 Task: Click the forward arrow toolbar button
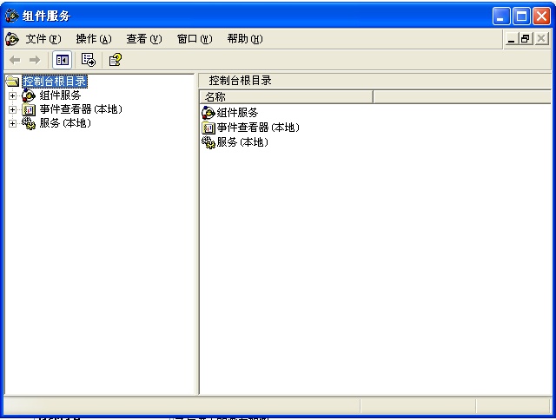tap(35, 60)
